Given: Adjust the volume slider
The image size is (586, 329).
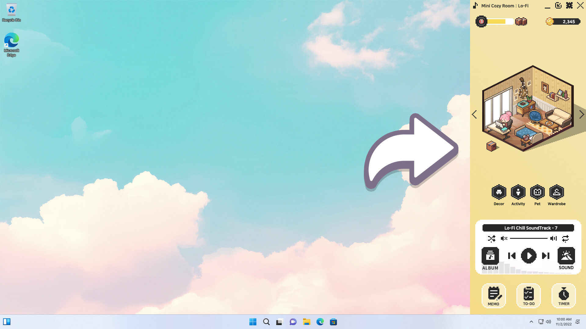Looking at the screenshot, I should click(x=530, y=239).
